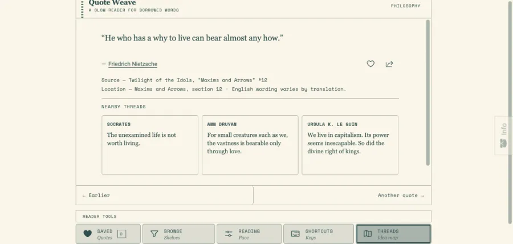Load Another quote
This screenshot has width=513, height=244.
pyautogui.click(x=342, y=196)
